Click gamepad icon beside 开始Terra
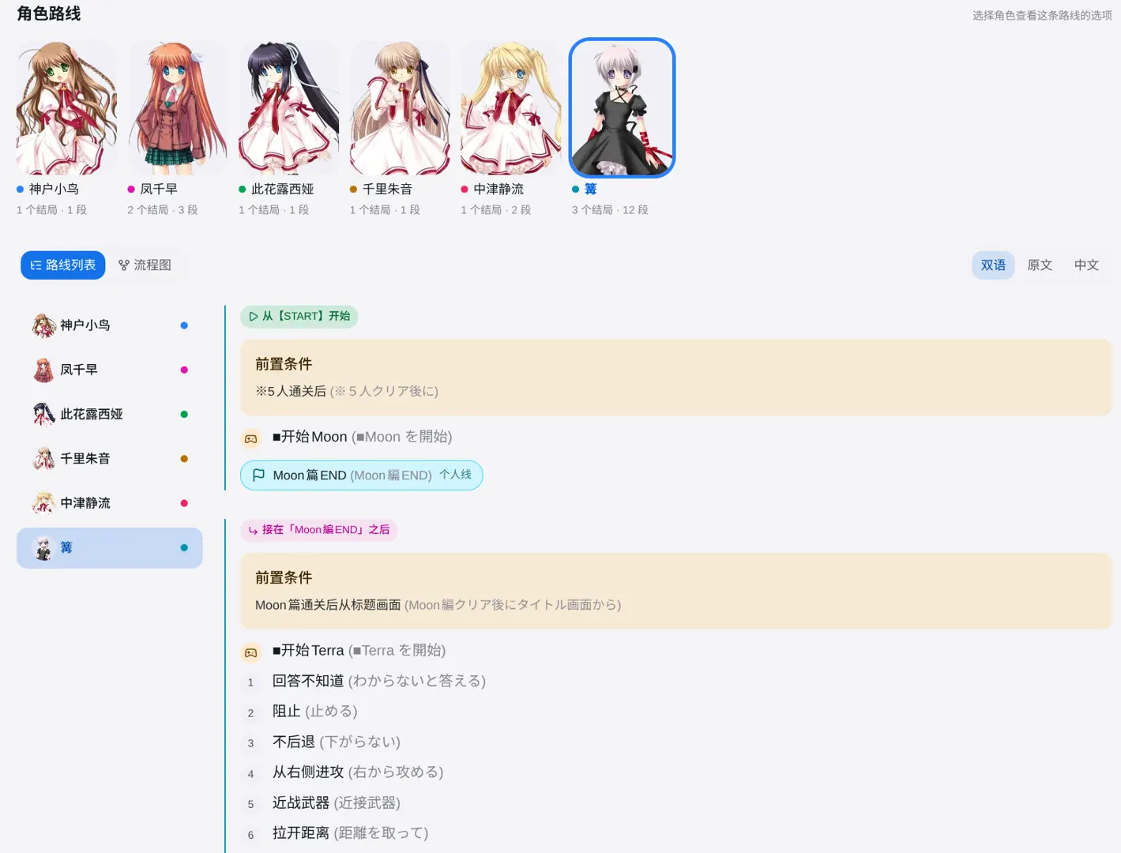The width and height of the screenshot is (1121, 853). tap(250, 652)
